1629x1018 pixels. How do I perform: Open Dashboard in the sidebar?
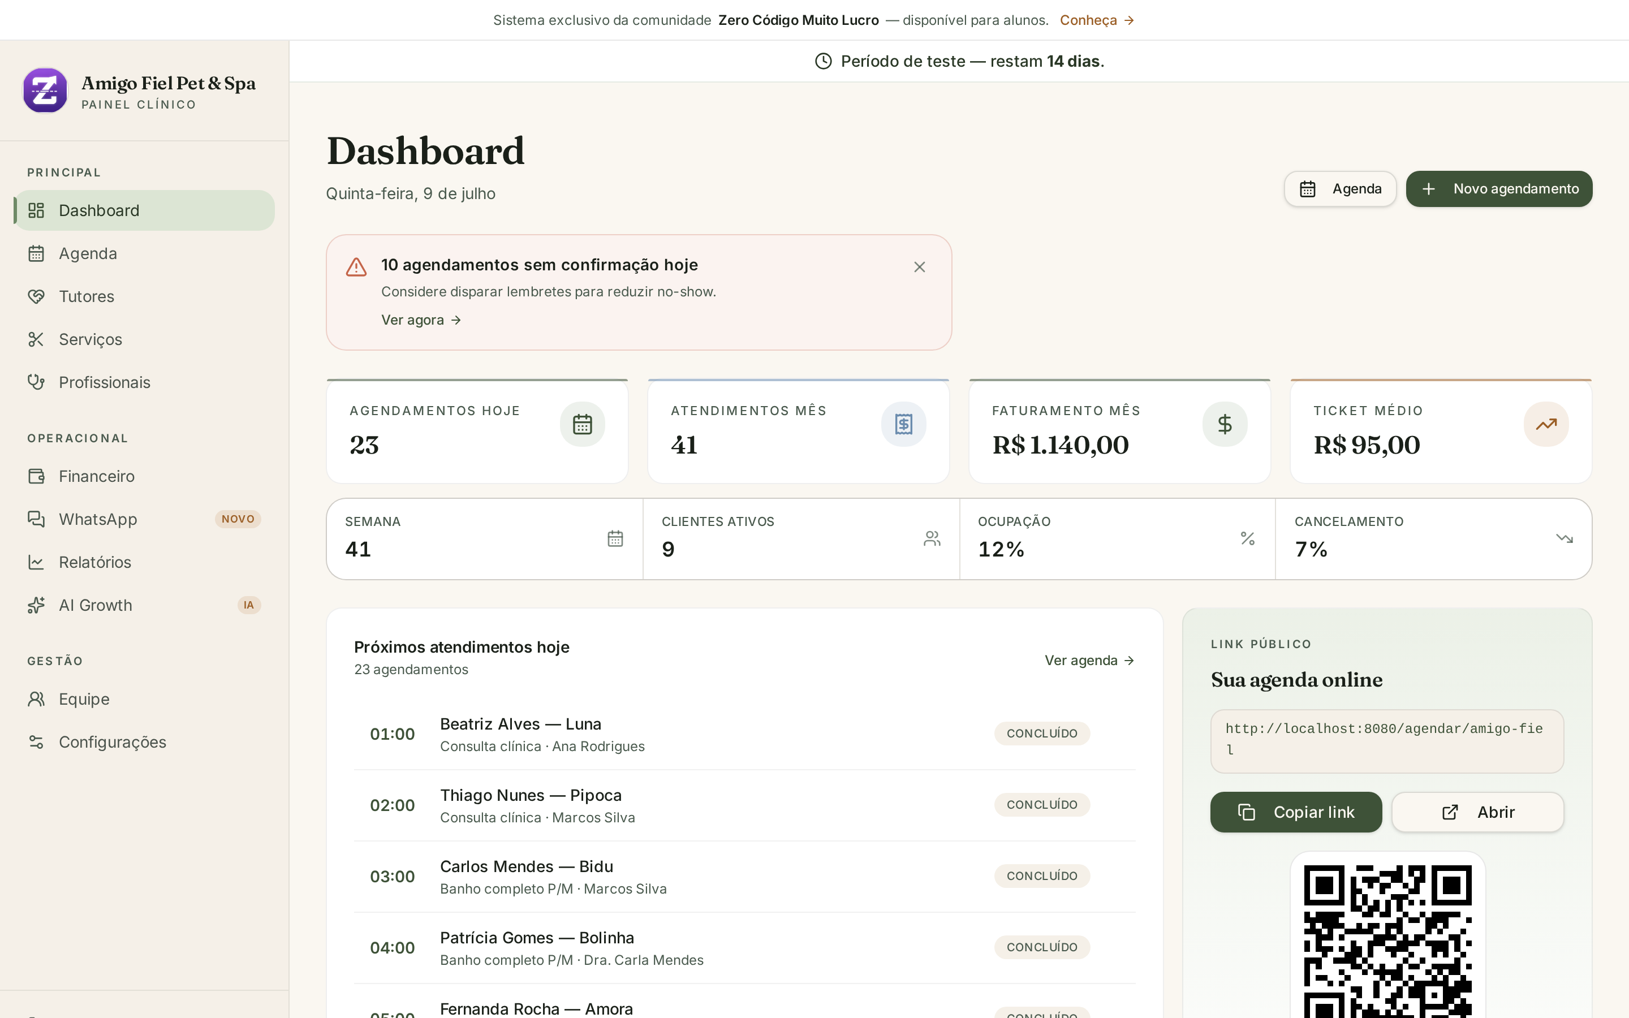144,210
